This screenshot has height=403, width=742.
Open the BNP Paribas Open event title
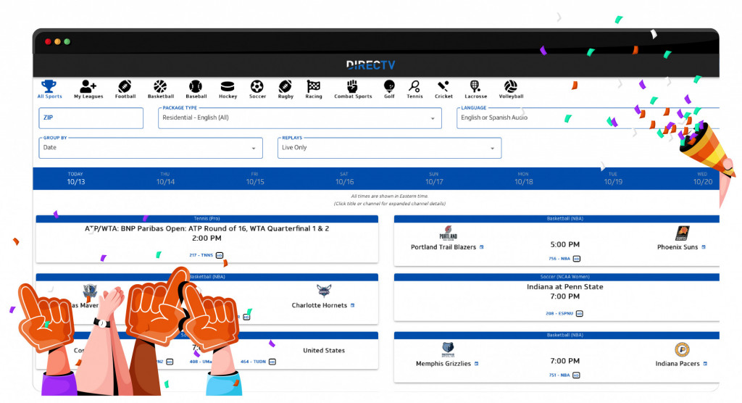[207, 228]
